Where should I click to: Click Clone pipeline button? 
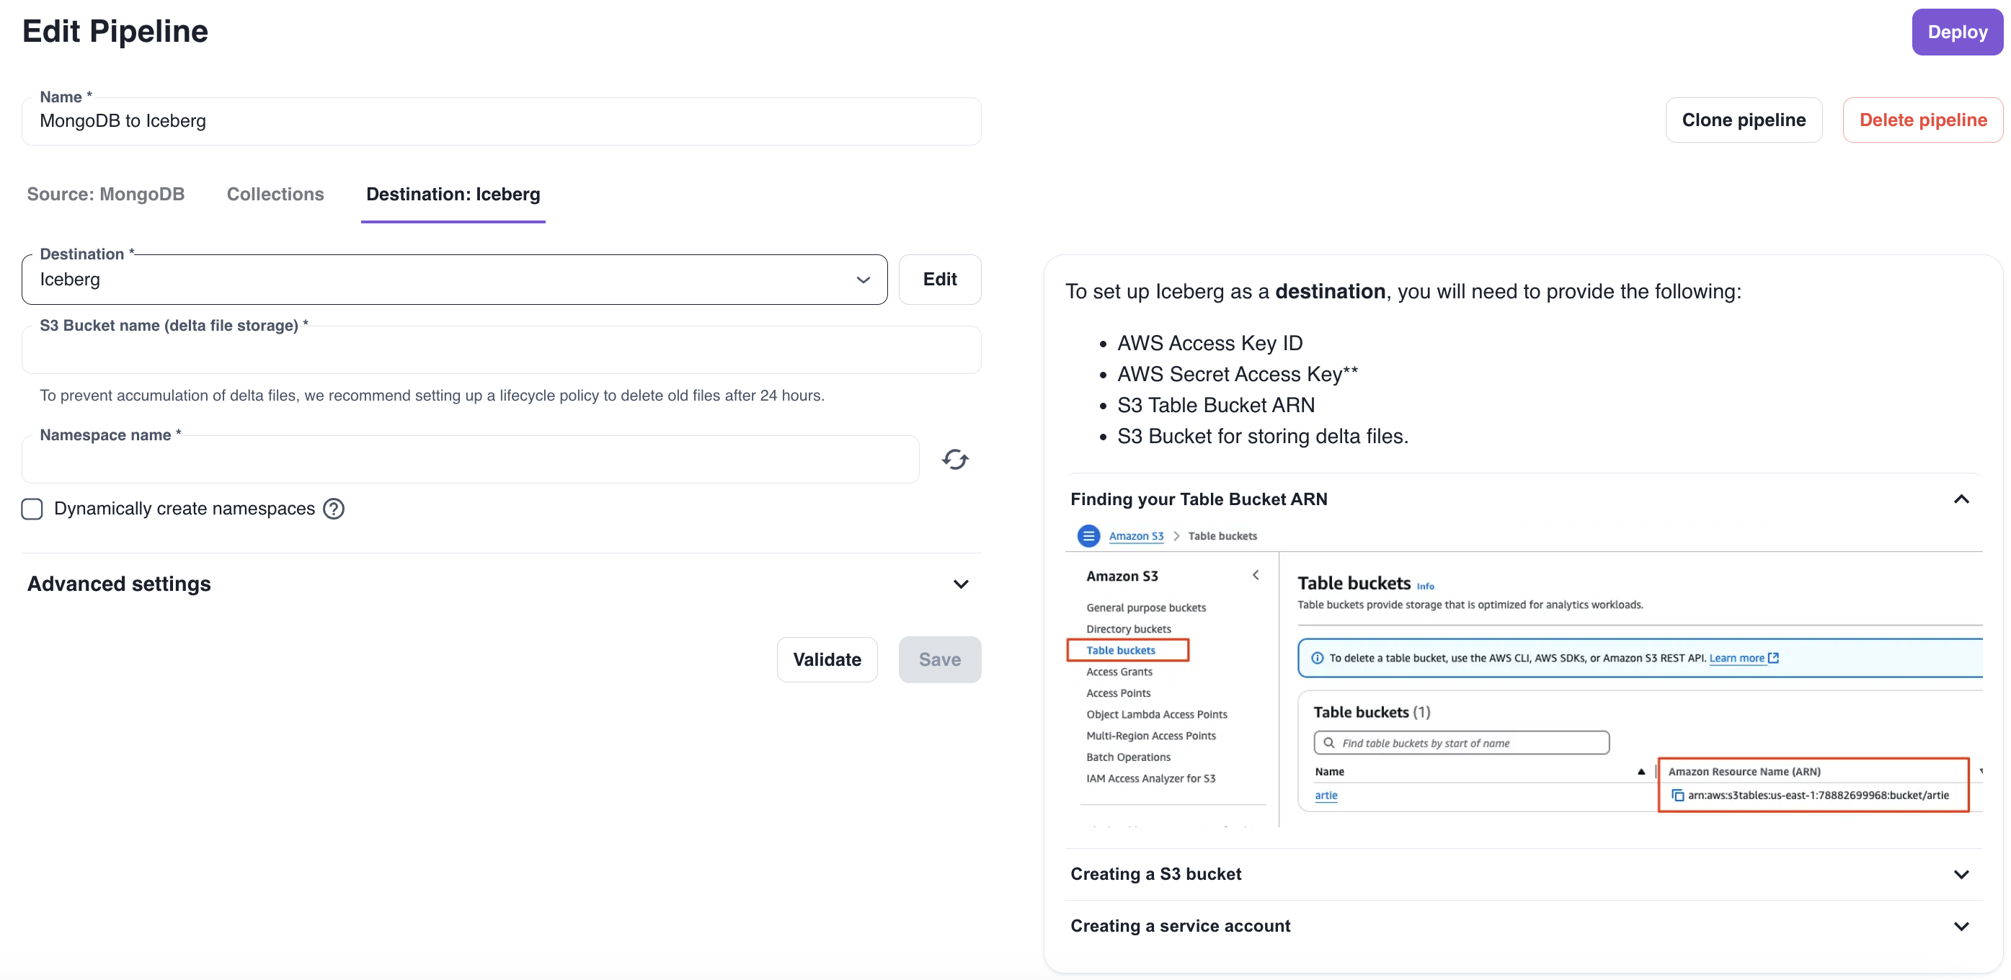[x=1744, y=120]
